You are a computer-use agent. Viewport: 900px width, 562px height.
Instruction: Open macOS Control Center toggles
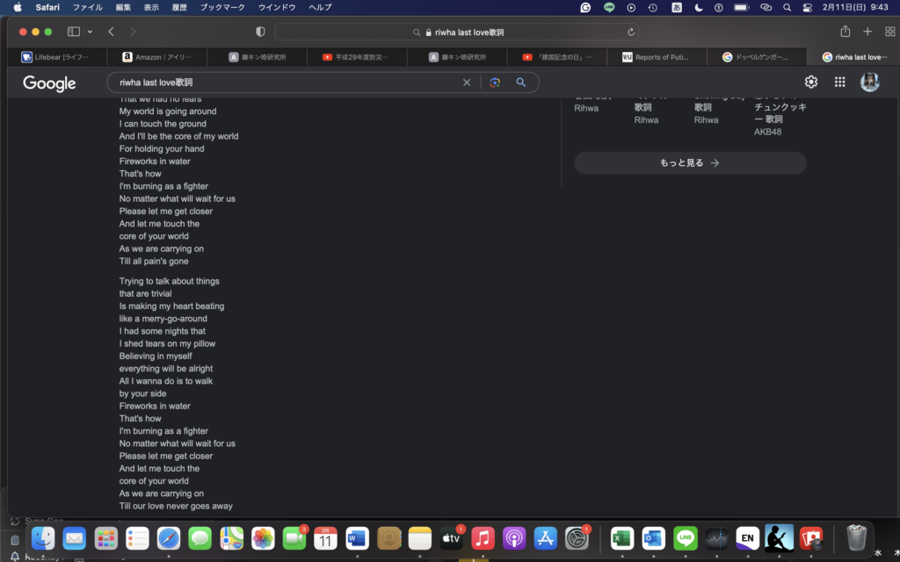point(808,7)
